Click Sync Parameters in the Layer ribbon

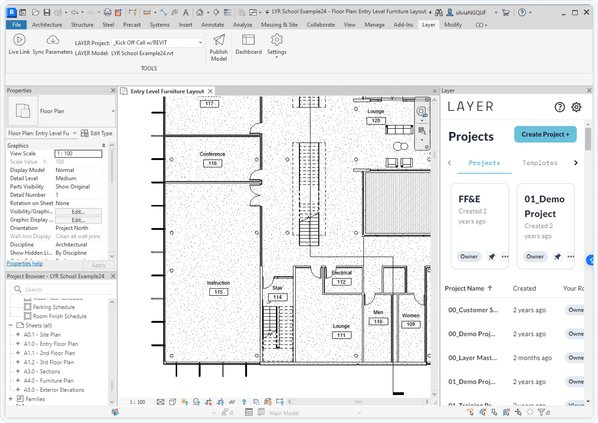pyautogui.click(x=53, y=44)
